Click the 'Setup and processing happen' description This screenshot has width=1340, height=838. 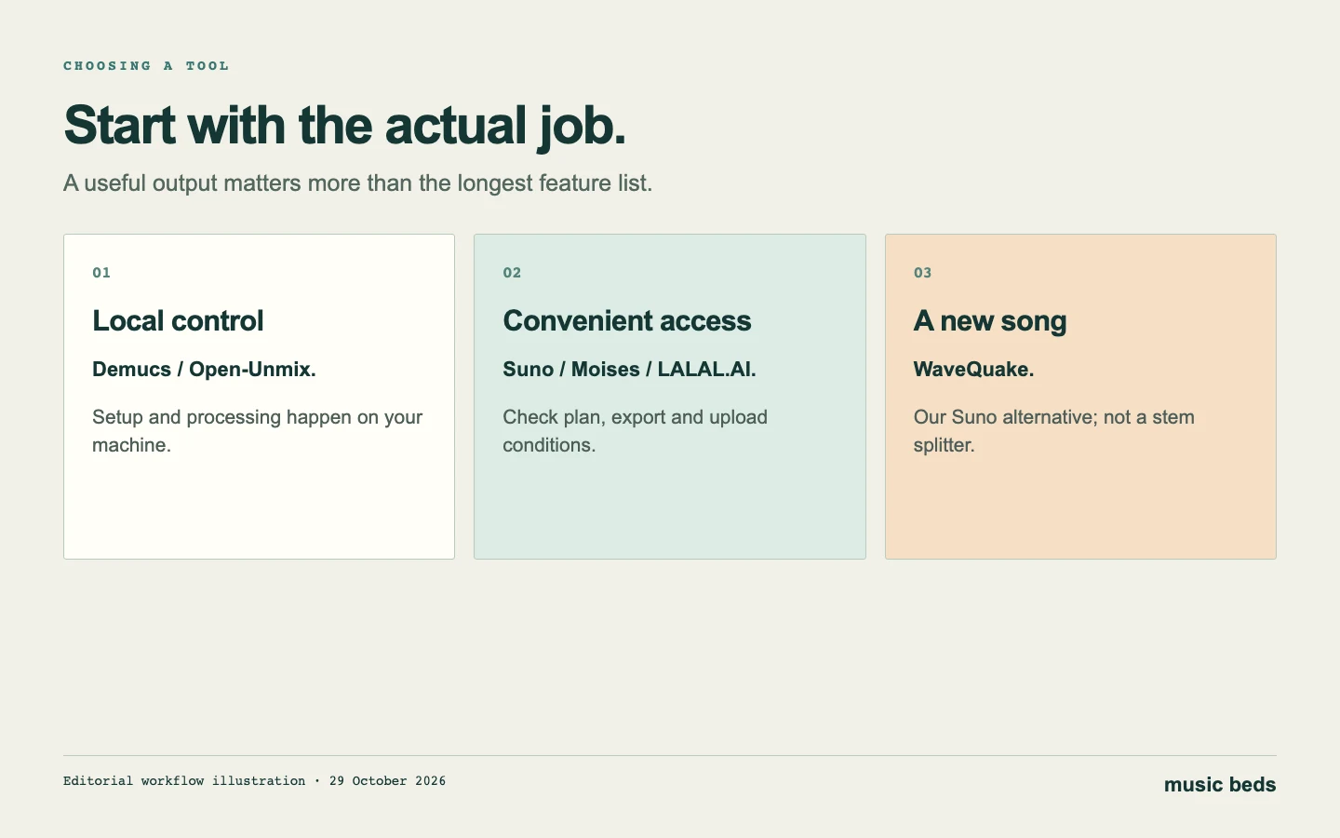point(258,431)
